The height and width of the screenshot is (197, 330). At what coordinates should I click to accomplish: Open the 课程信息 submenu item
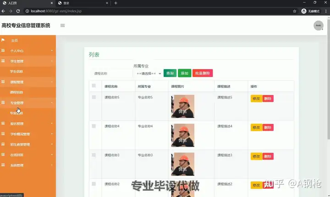pos(16,92)
